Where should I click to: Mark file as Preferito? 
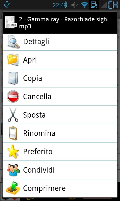click(60, 152)
